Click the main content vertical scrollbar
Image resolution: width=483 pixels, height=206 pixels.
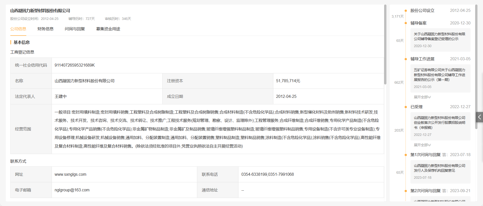[x=385, y=44]
